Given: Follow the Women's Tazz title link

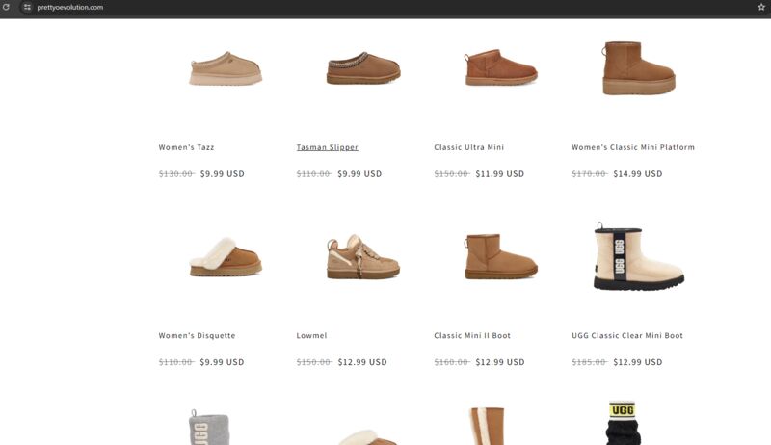Looking at the screenshot, I should (x=186, y=147).
